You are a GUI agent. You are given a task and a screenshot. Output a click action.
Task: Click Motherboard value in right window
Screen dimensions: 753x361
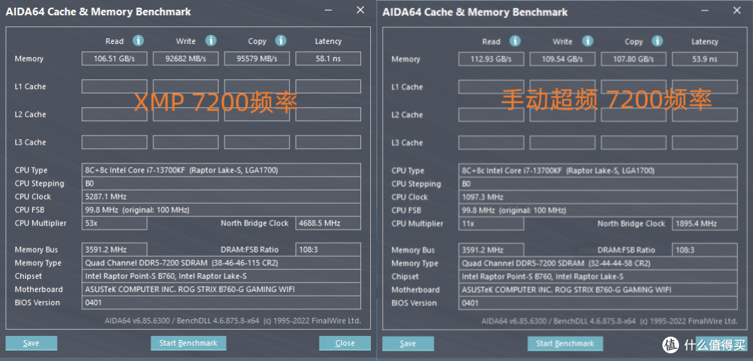coord(598,289)
